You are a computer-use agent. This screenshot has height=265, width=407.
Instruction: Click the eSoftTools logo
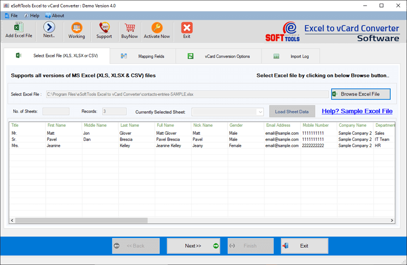click(x=282, y=32)
